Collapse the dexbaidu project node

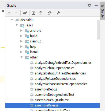pyautogui.click(x=12, y=20)
